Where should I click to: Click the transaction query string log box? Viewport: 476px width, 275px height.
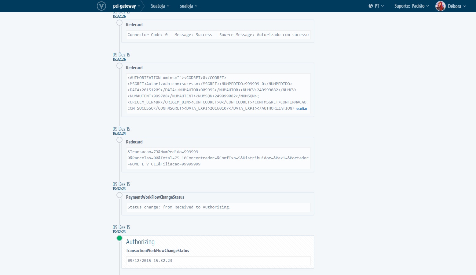coord(218,158)
